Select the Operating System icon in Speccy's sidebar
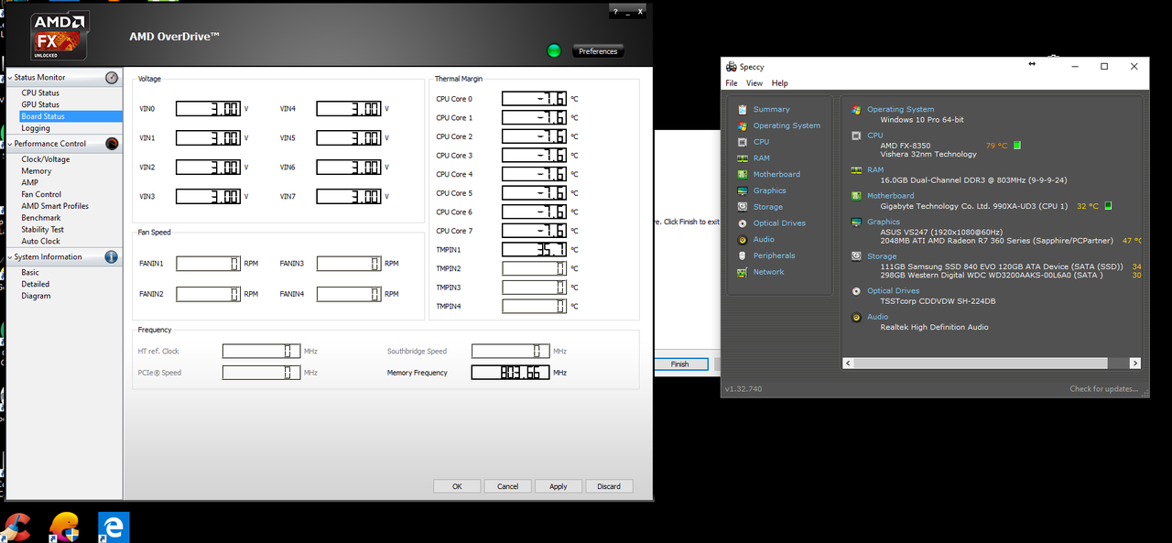 [x=743, y=125]
